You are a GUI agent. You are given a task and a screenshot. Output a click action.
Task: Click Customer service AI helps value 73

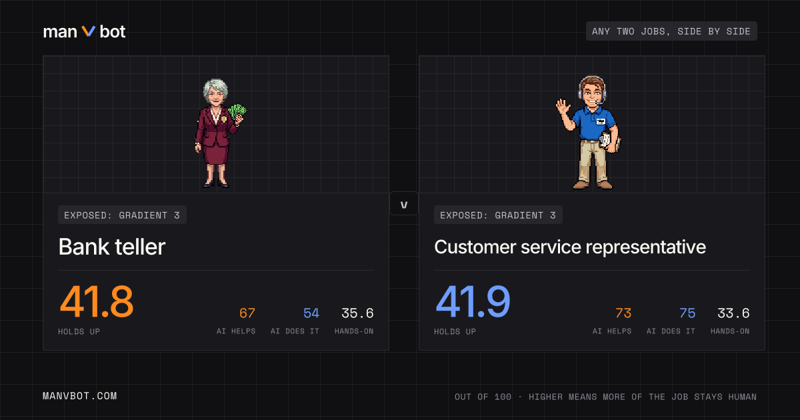[623, 313]
